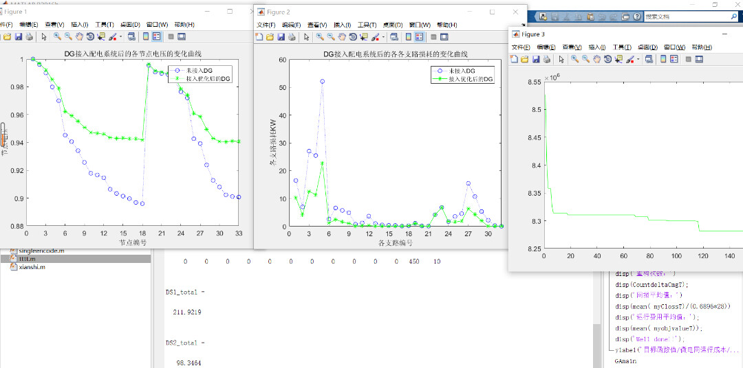This screenshot has width=743, height=368.
Task: Choose Pan hand tool in Figure 2
Action: coord(342,37)
